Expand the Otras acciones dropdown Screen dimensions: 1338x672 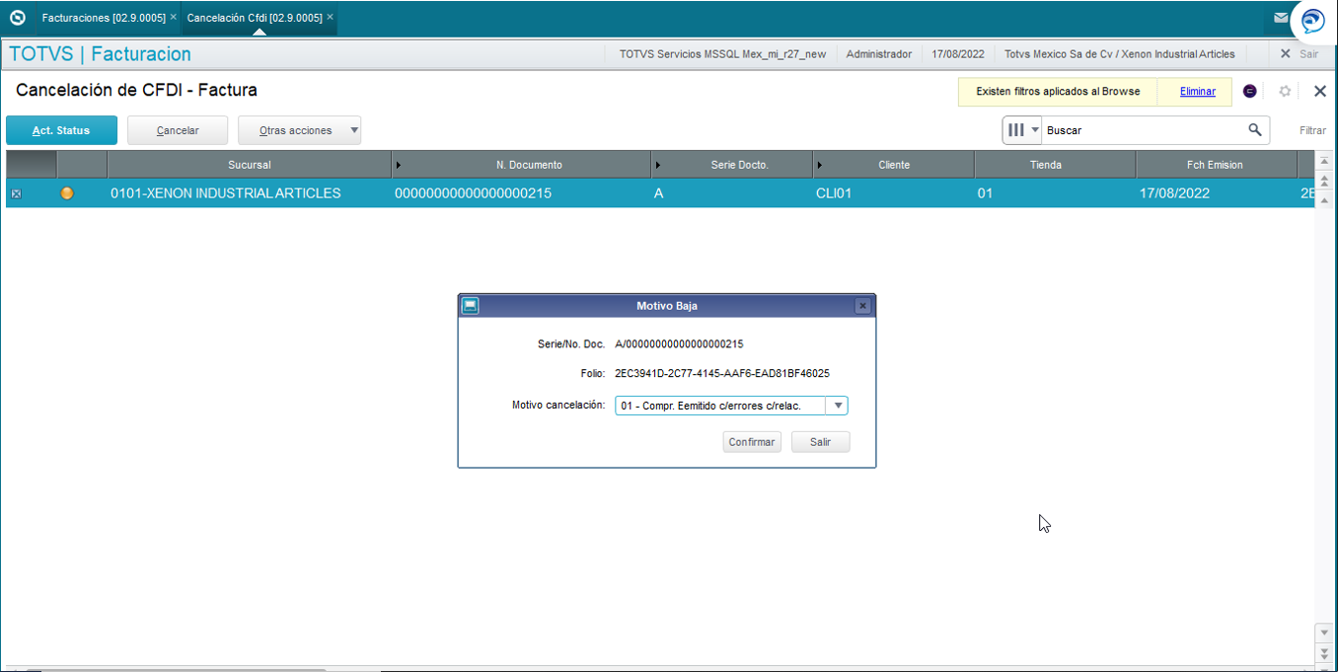299,130
